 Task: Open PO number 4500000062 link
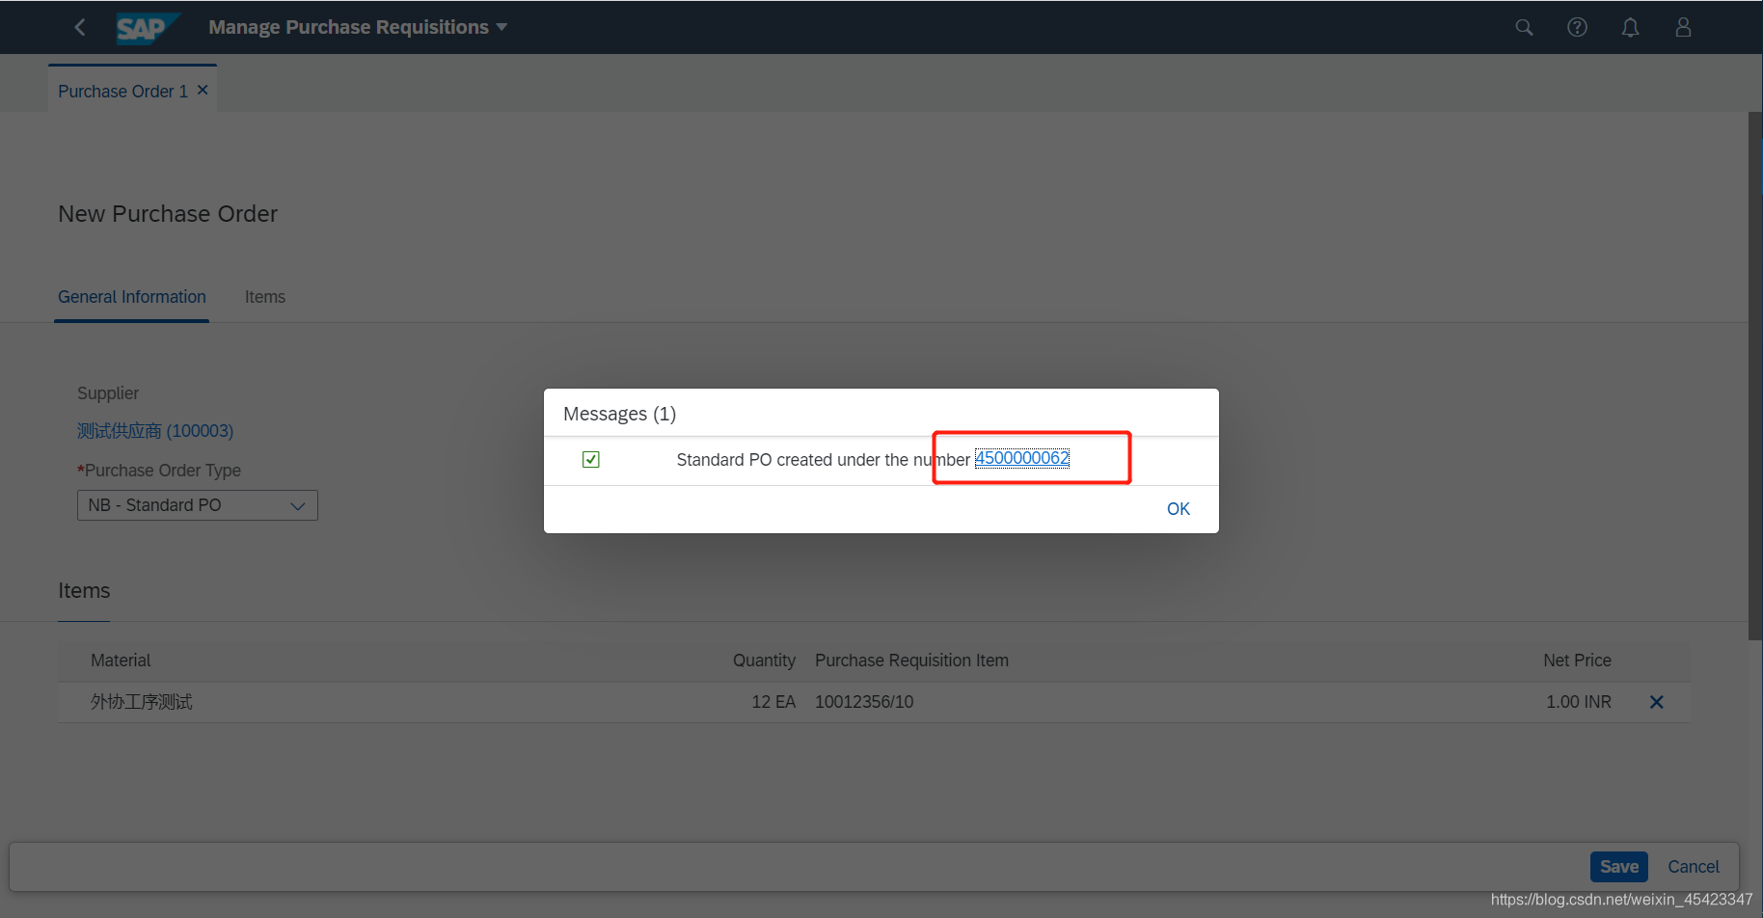coord(1022,458)
